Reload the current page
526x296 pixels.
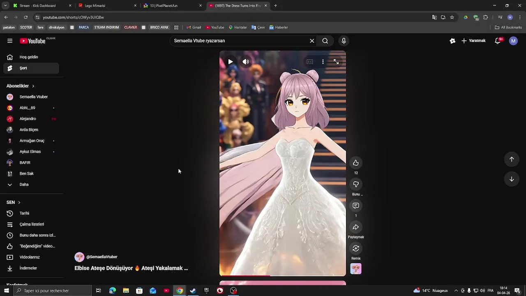click(25, 17)
